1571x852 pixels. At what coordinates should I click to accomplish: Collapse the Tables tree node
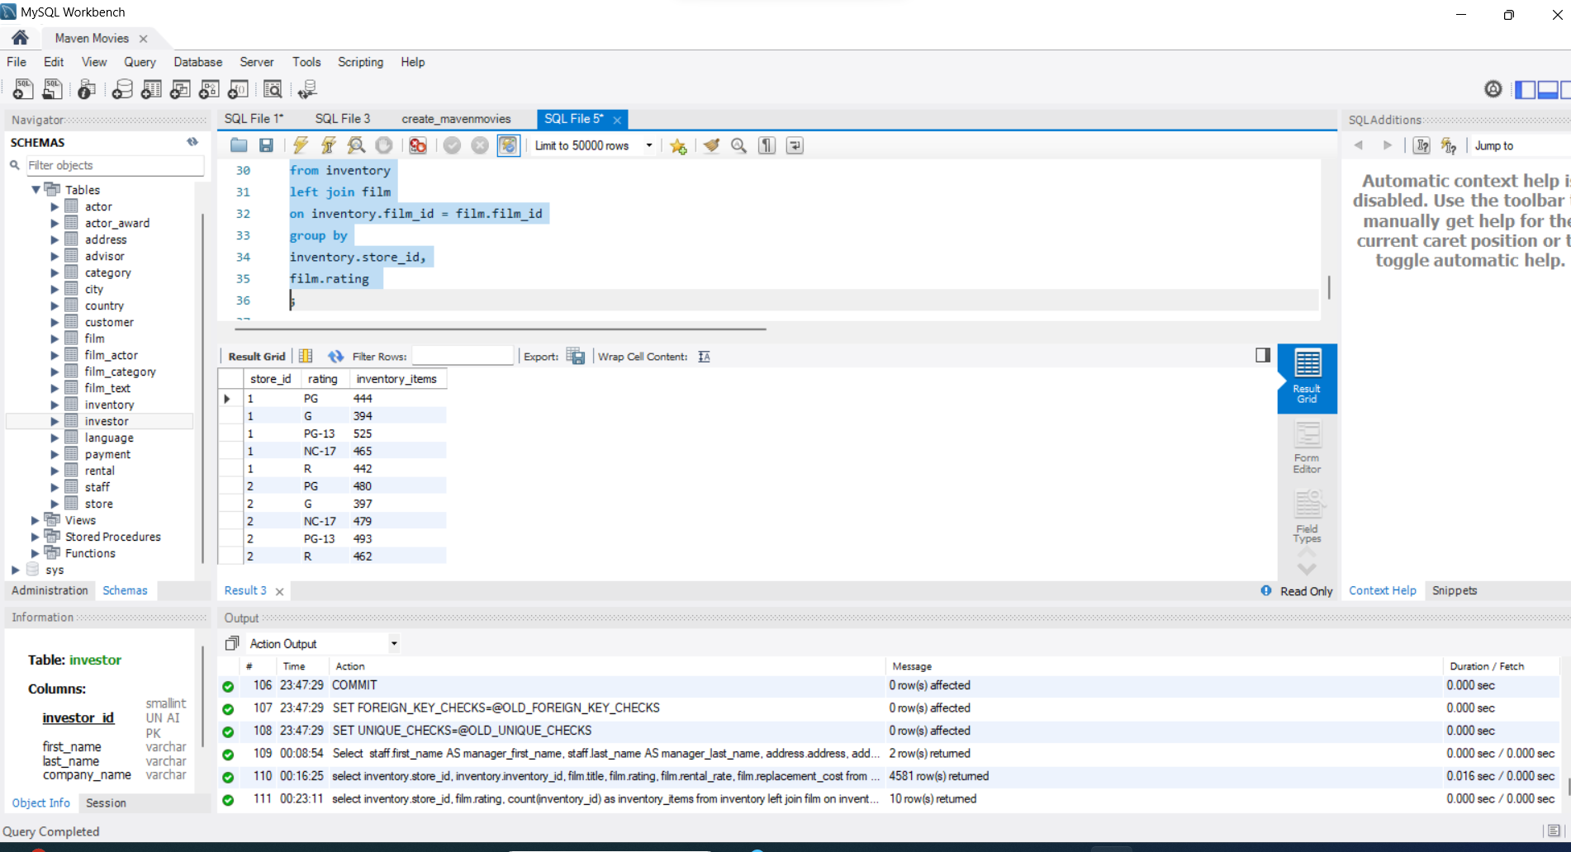(x=36, y=189)
